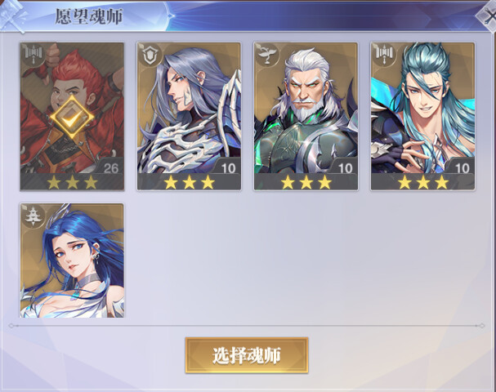
Task: Select the teal-haired smiling soul master card
Action: coord(423,117)
